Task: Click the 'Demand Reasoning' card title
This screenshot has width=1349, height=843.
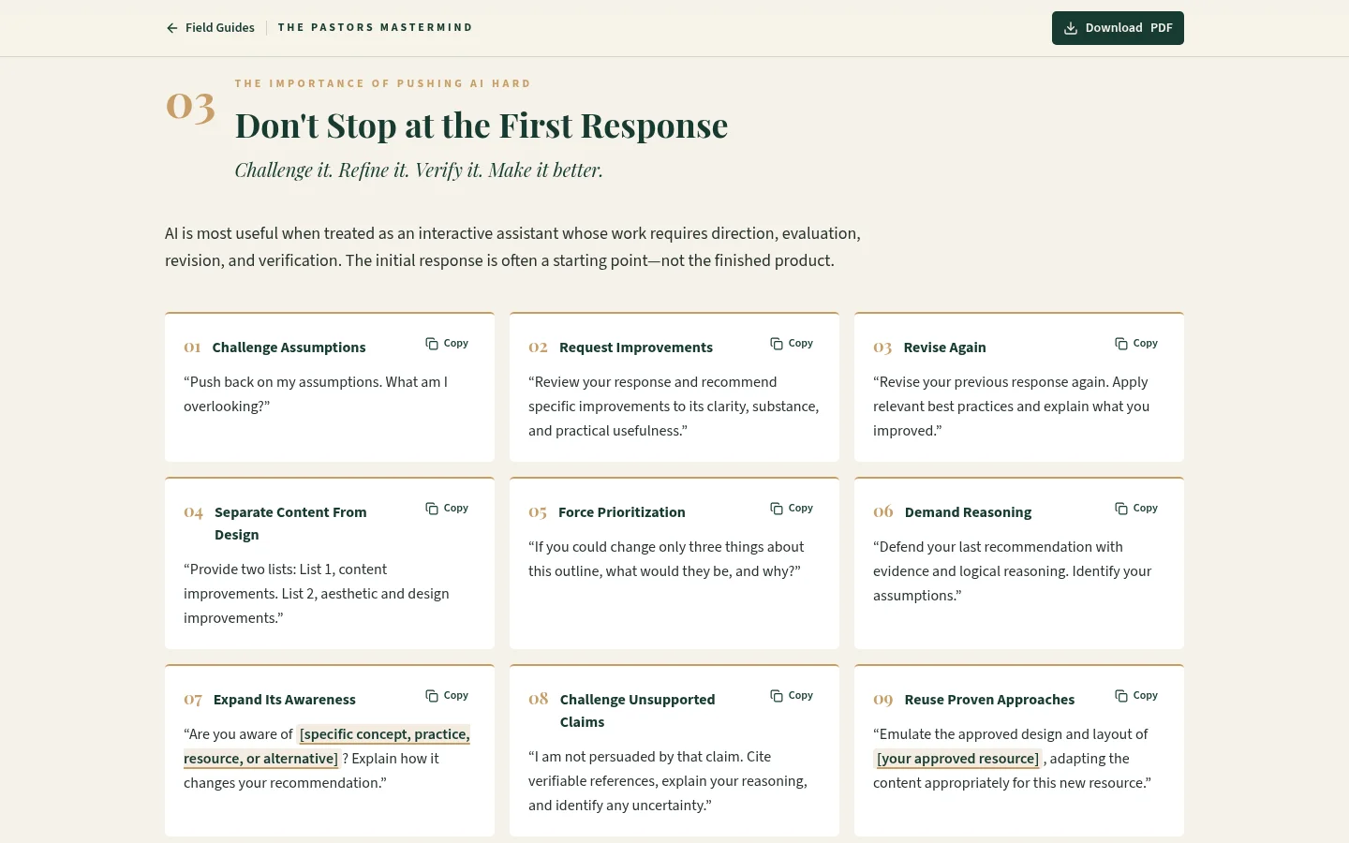Action: 968,512
